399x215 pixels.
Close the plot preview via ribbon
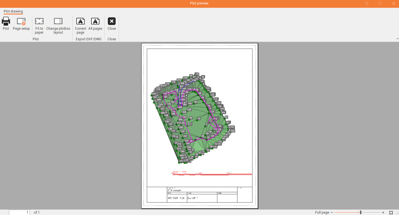coord(112,21)
